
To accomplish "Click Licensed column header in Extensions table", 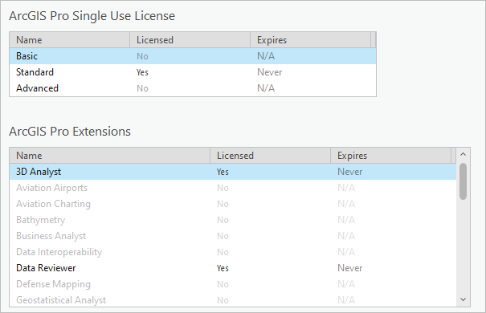I will click(270, 156).
